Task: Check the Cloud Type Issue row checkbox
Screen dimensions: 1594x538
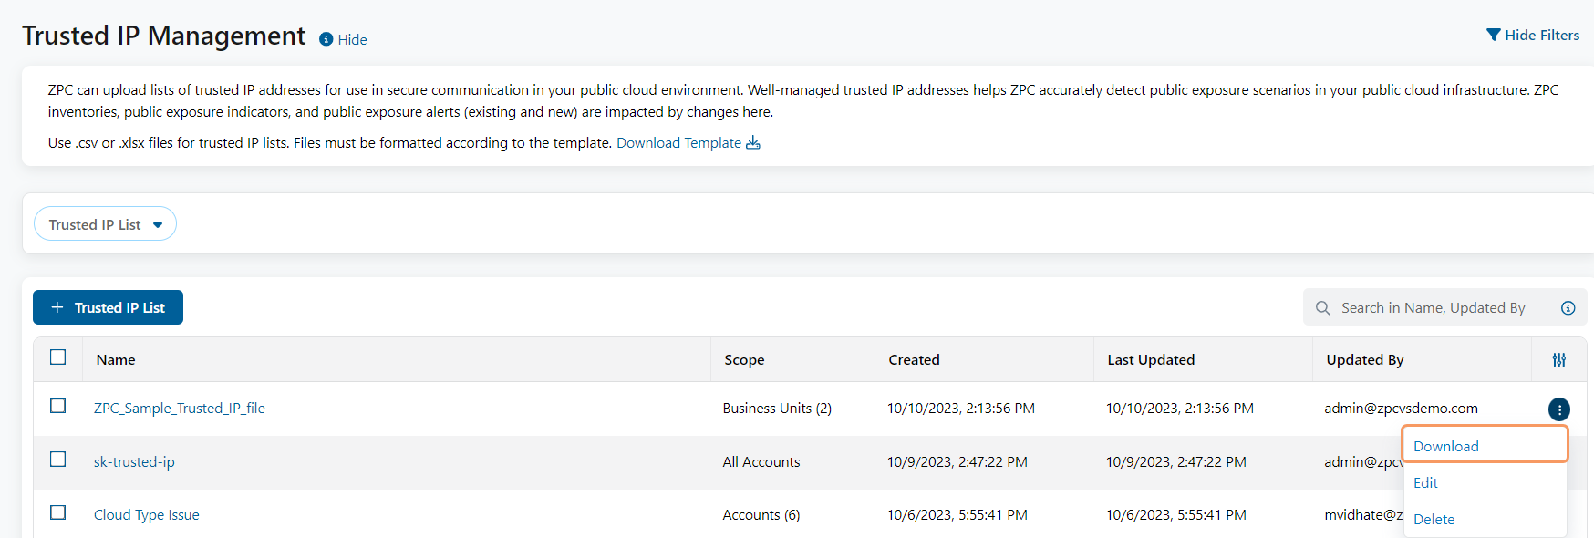Action: pyautogui.click(x=57, y=512)
